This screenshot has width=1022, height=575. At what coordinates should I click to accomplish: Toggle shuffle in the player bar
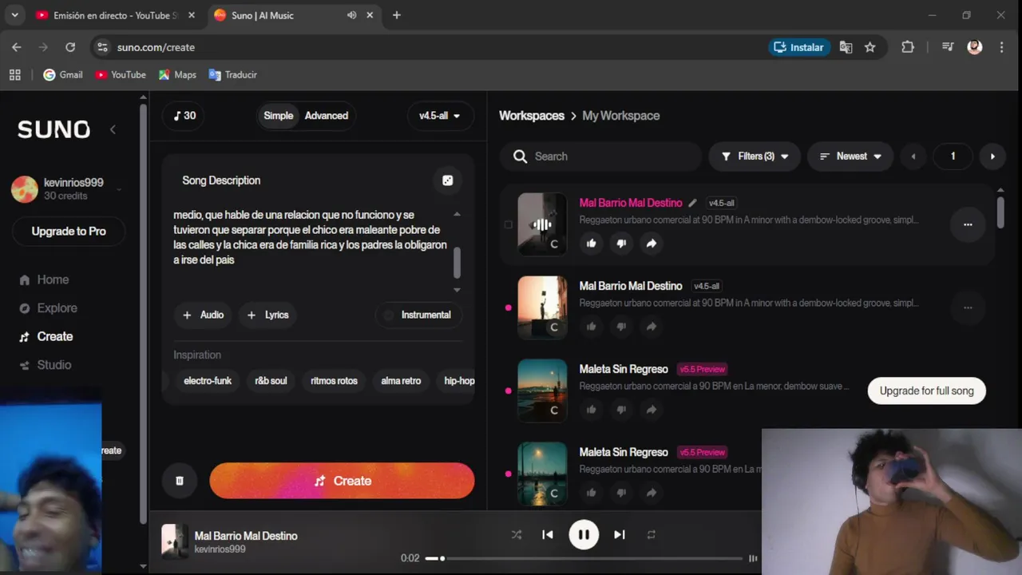point(517,534)
